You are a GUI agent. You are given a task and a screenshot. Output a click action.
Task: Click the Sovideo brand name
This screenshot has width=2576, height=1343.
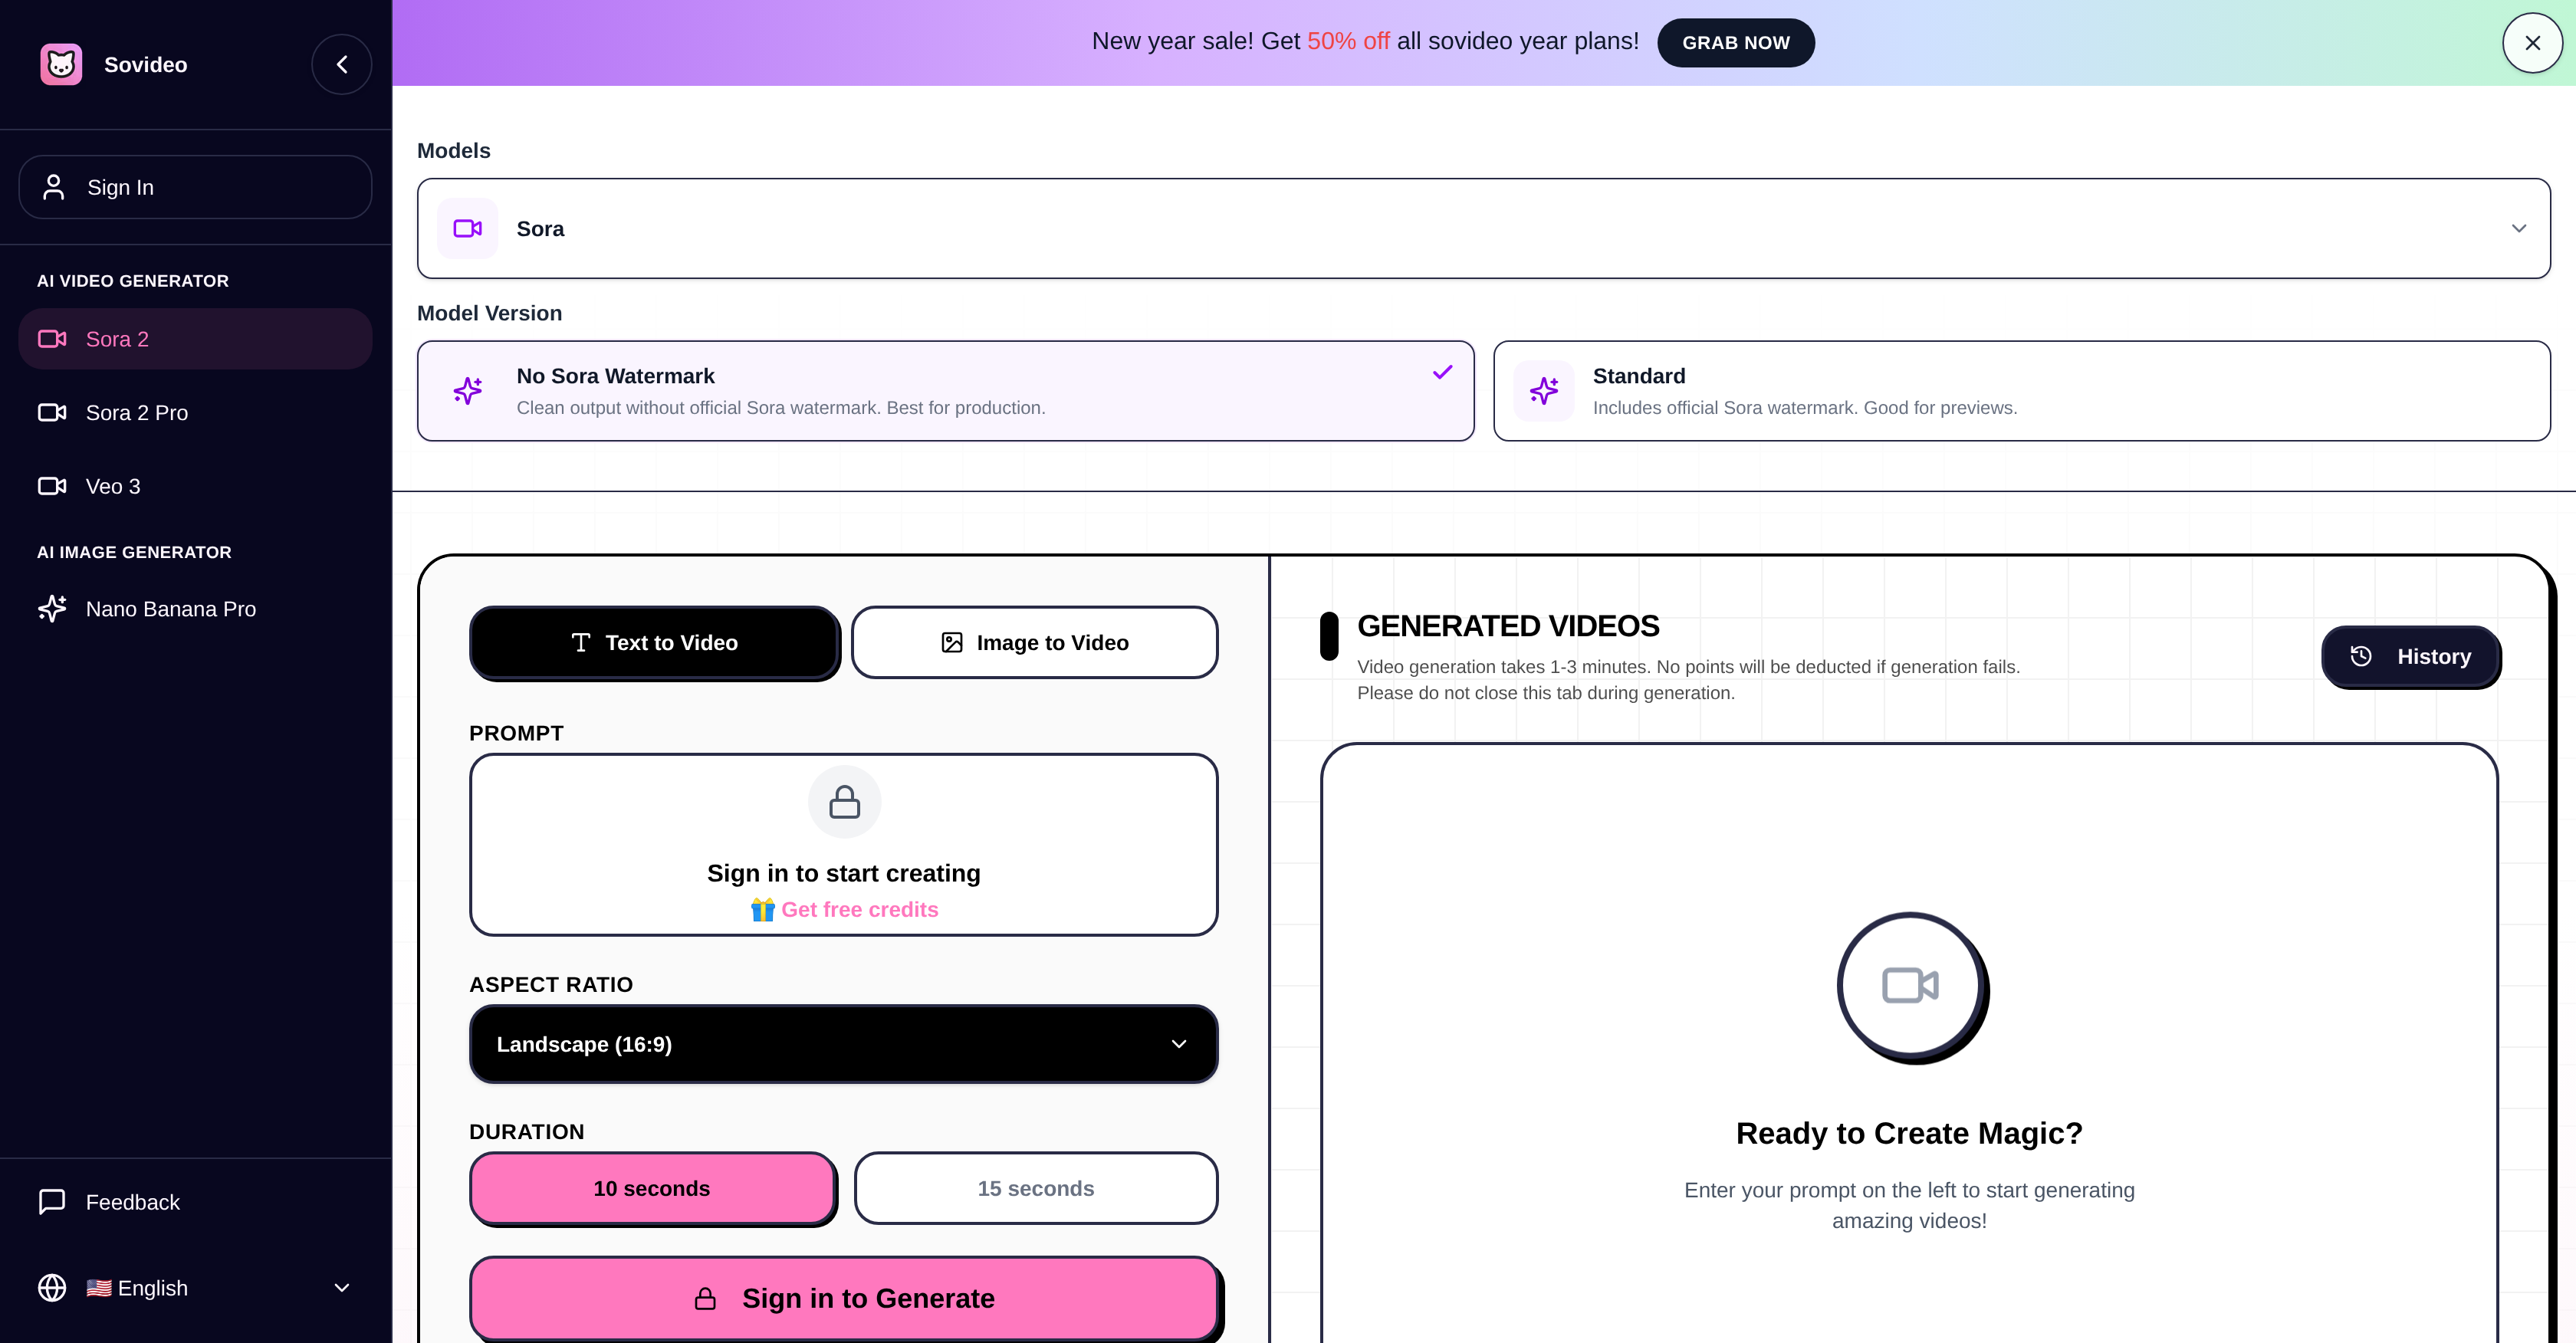click(x=146, y=65)
